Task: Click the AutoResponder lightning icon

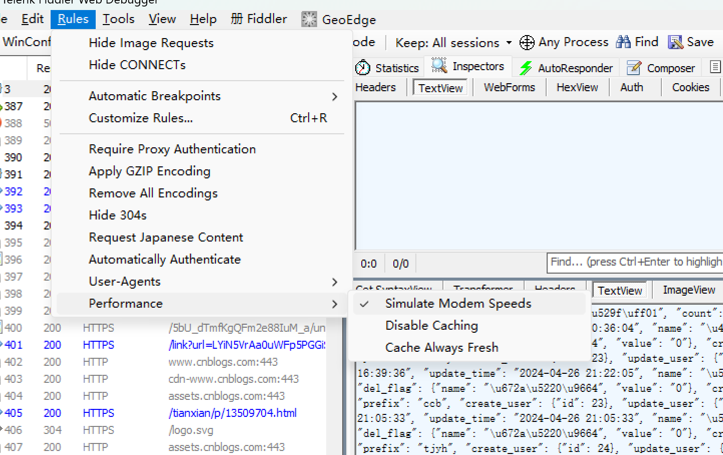Action: [x=526, y=68]
